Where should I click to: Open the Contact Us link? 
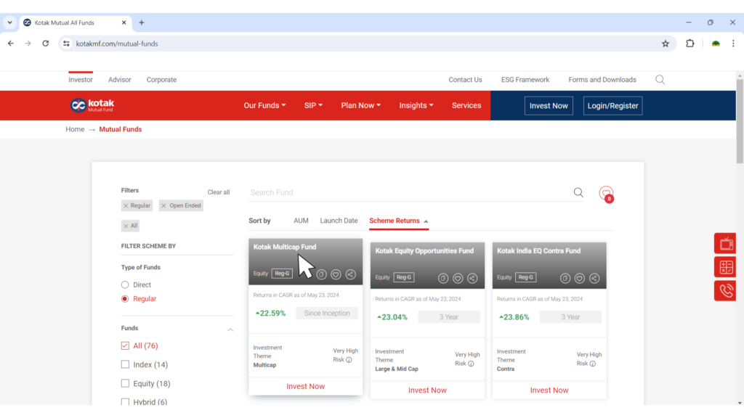(x=465, y=80)
